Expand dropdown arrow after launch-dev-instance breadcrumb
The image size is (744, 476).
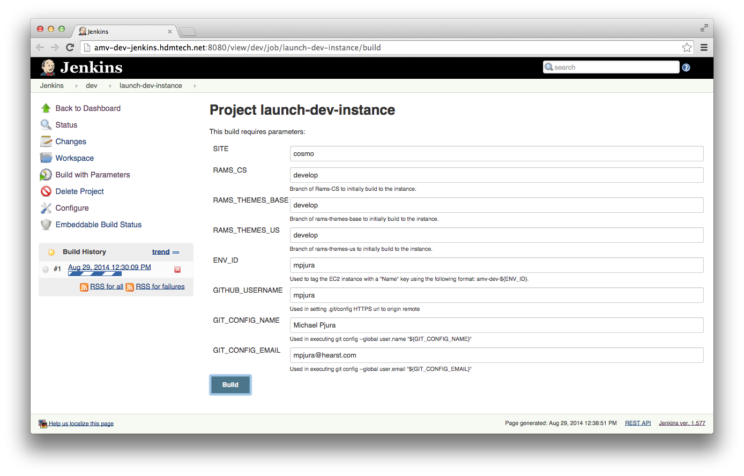tap(195, 86)
